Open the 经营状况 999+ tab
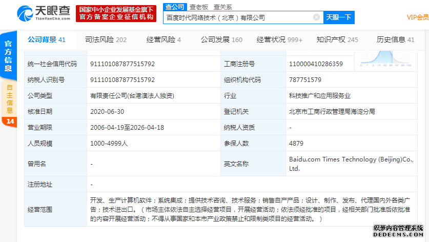Viewport: 429px width, 242px height. click(x=279, y=39)
